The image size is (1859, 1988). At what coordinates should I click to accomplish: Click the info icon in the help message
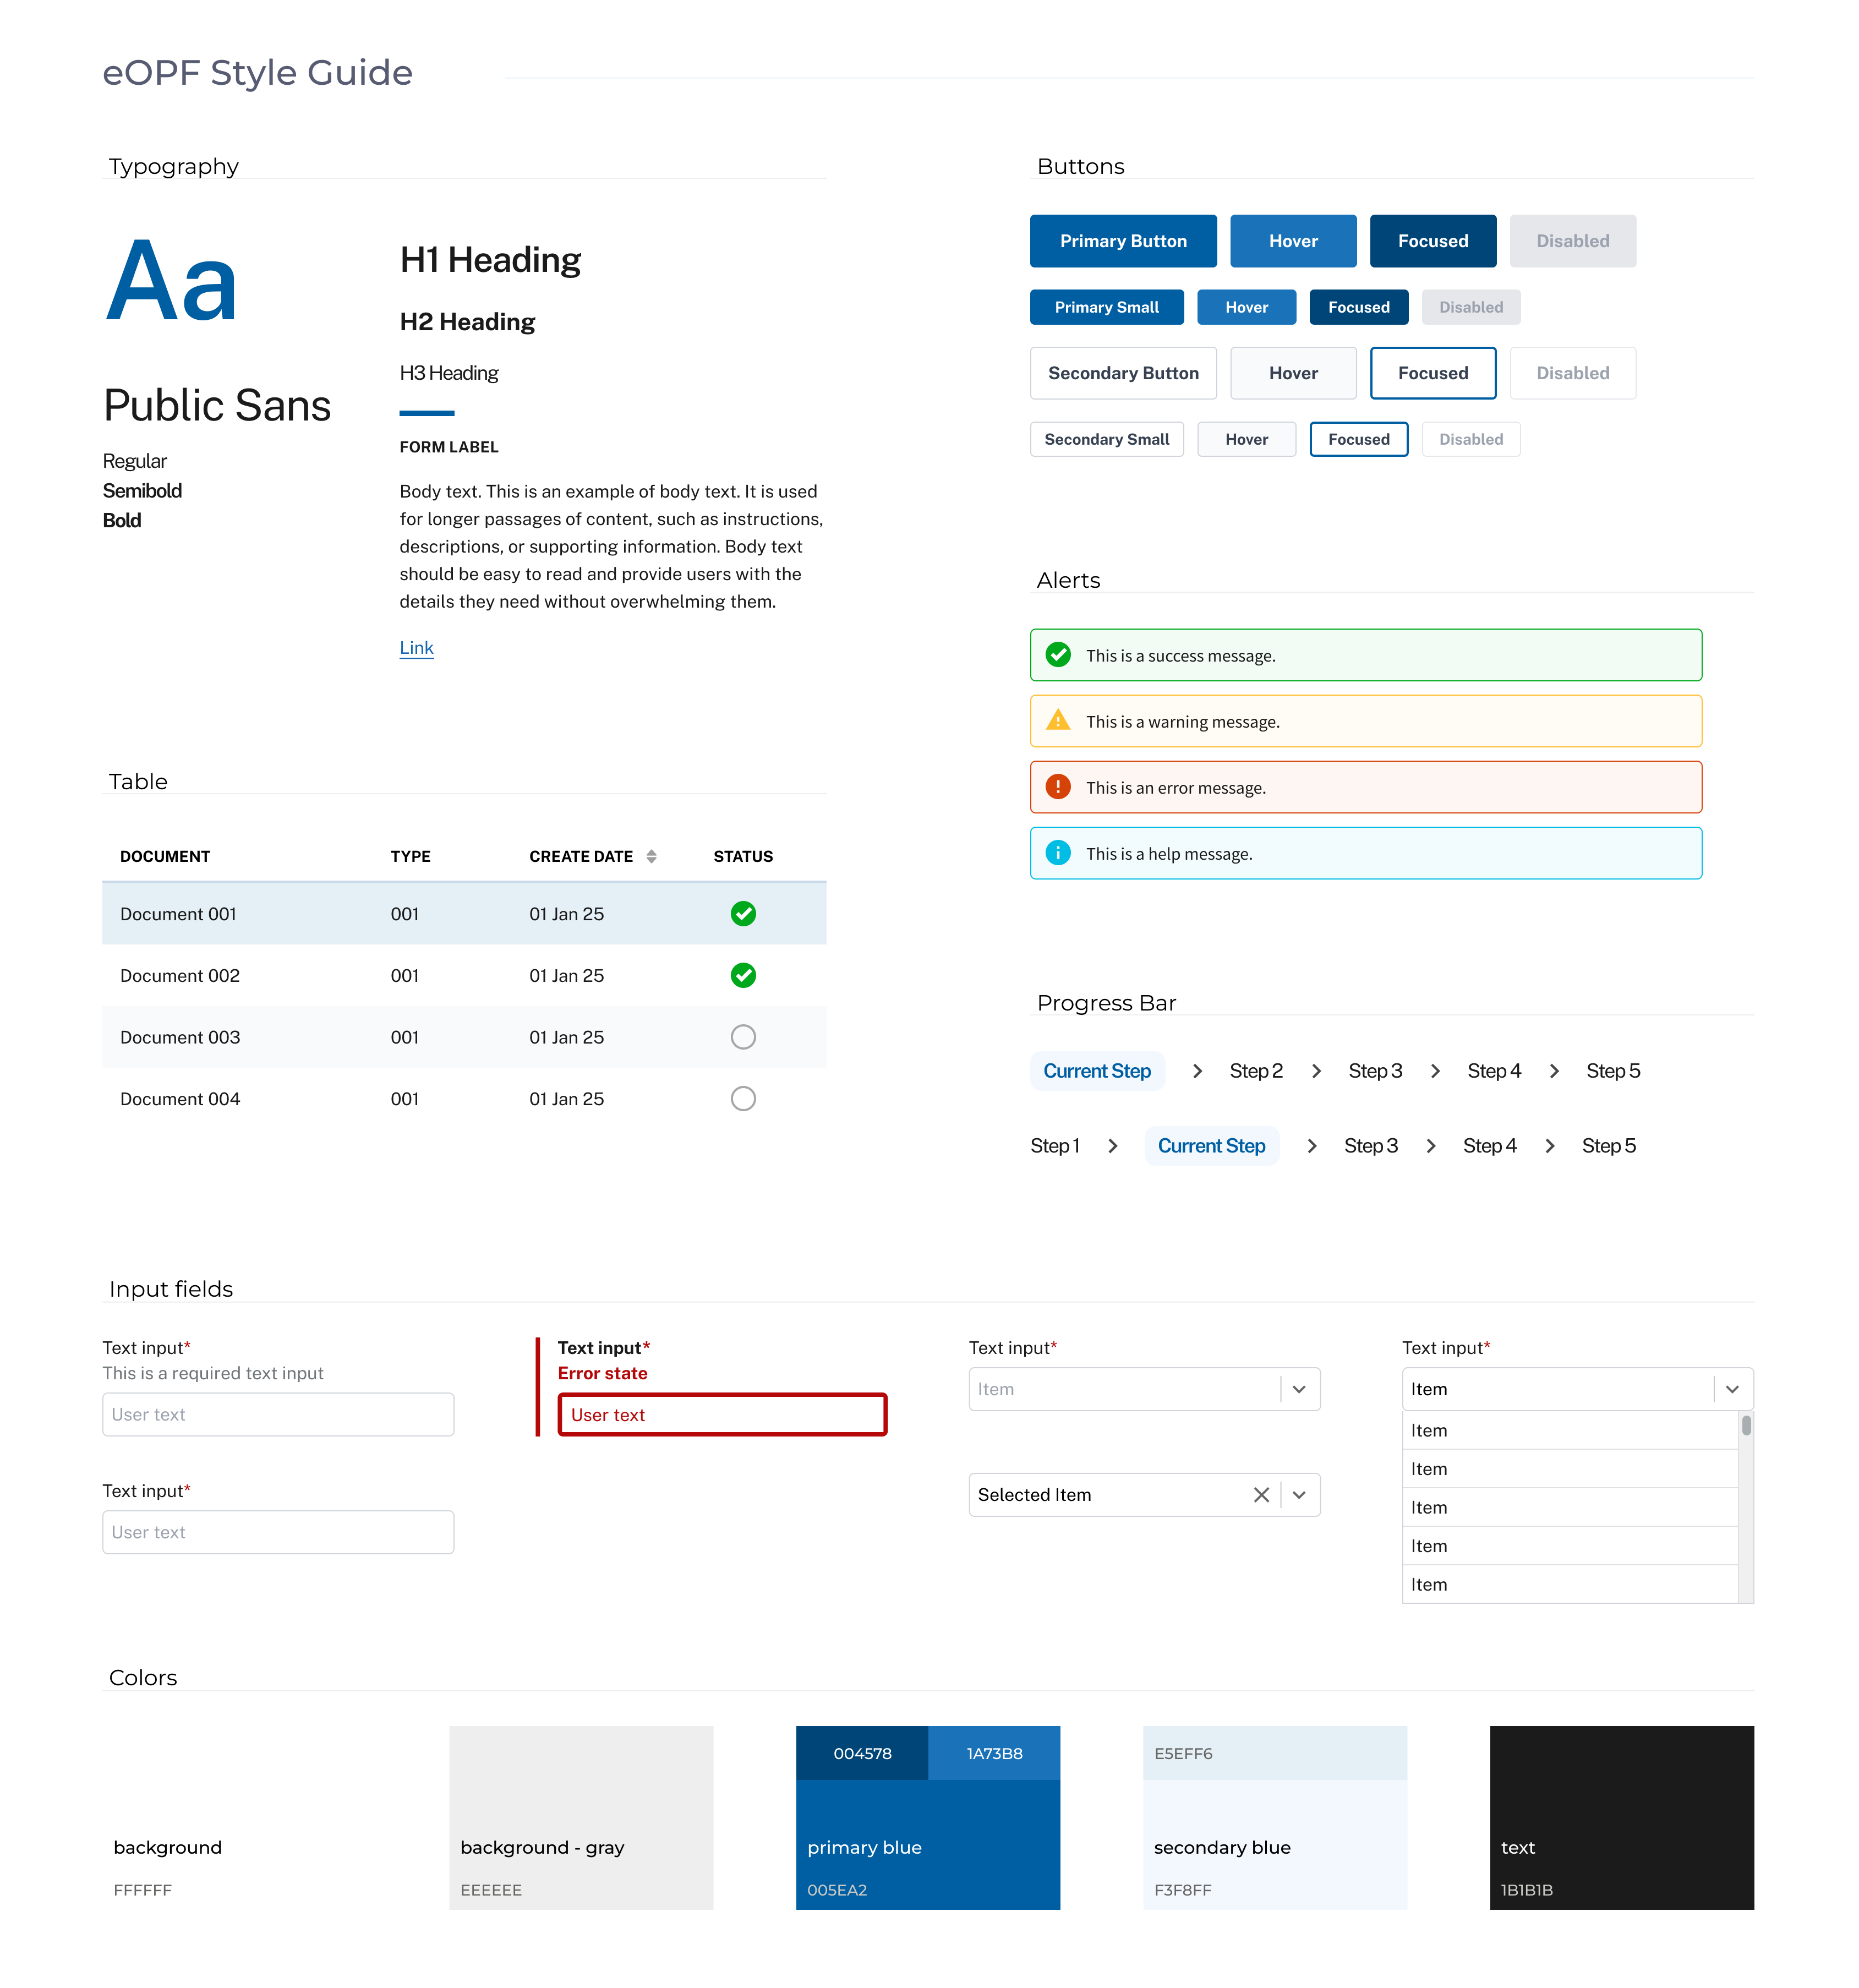[1058, 853]
